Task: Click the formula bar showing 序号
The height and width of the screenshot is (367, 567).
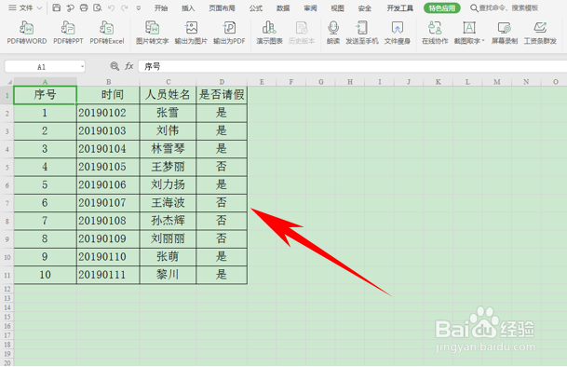Action: (x=353, y=66)
